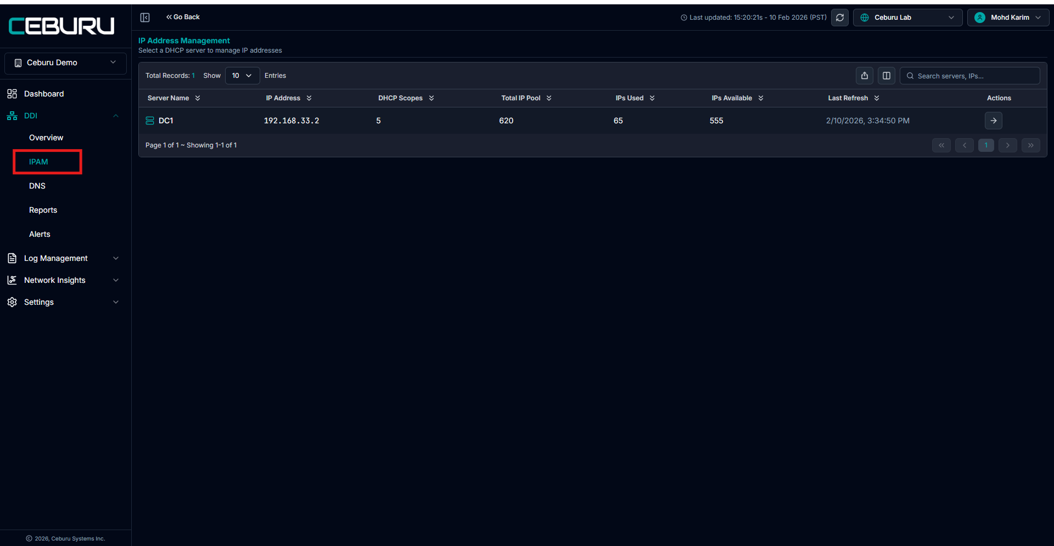The height and width of the screenshot is (546, 1054).
Task: Open the Reports page
Action: pyautogui.click(x=43, y=210)
